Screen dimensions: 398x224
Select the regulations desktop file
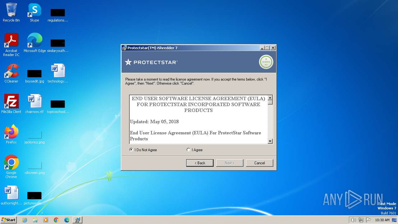58,15
